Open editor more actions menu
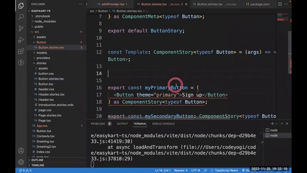The image size is (307, 173). [x=286, y=4]
